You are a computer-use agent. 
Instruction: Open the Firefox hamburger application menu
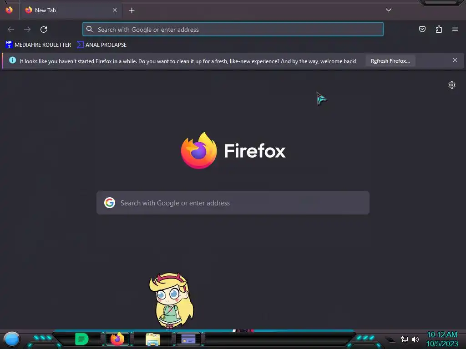(455, 29)
